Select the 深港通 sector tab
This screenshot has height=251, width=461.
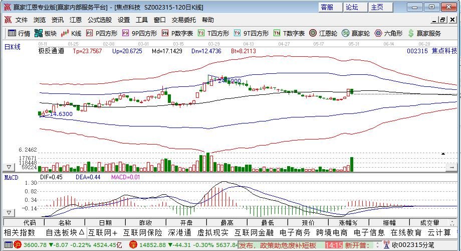point(179,233)
